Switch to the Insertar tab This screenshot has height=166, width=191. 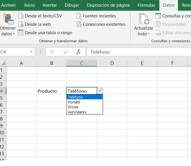click(x=50, y=5)
